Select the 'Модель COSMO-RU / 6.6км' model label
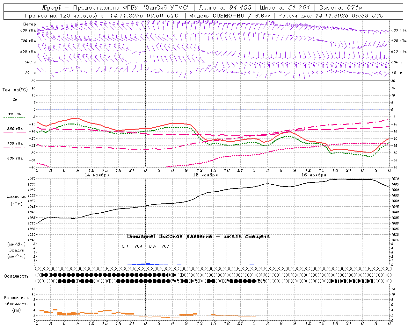The height and width of the screenshot is (326, 408). click(x=229, y=16)
